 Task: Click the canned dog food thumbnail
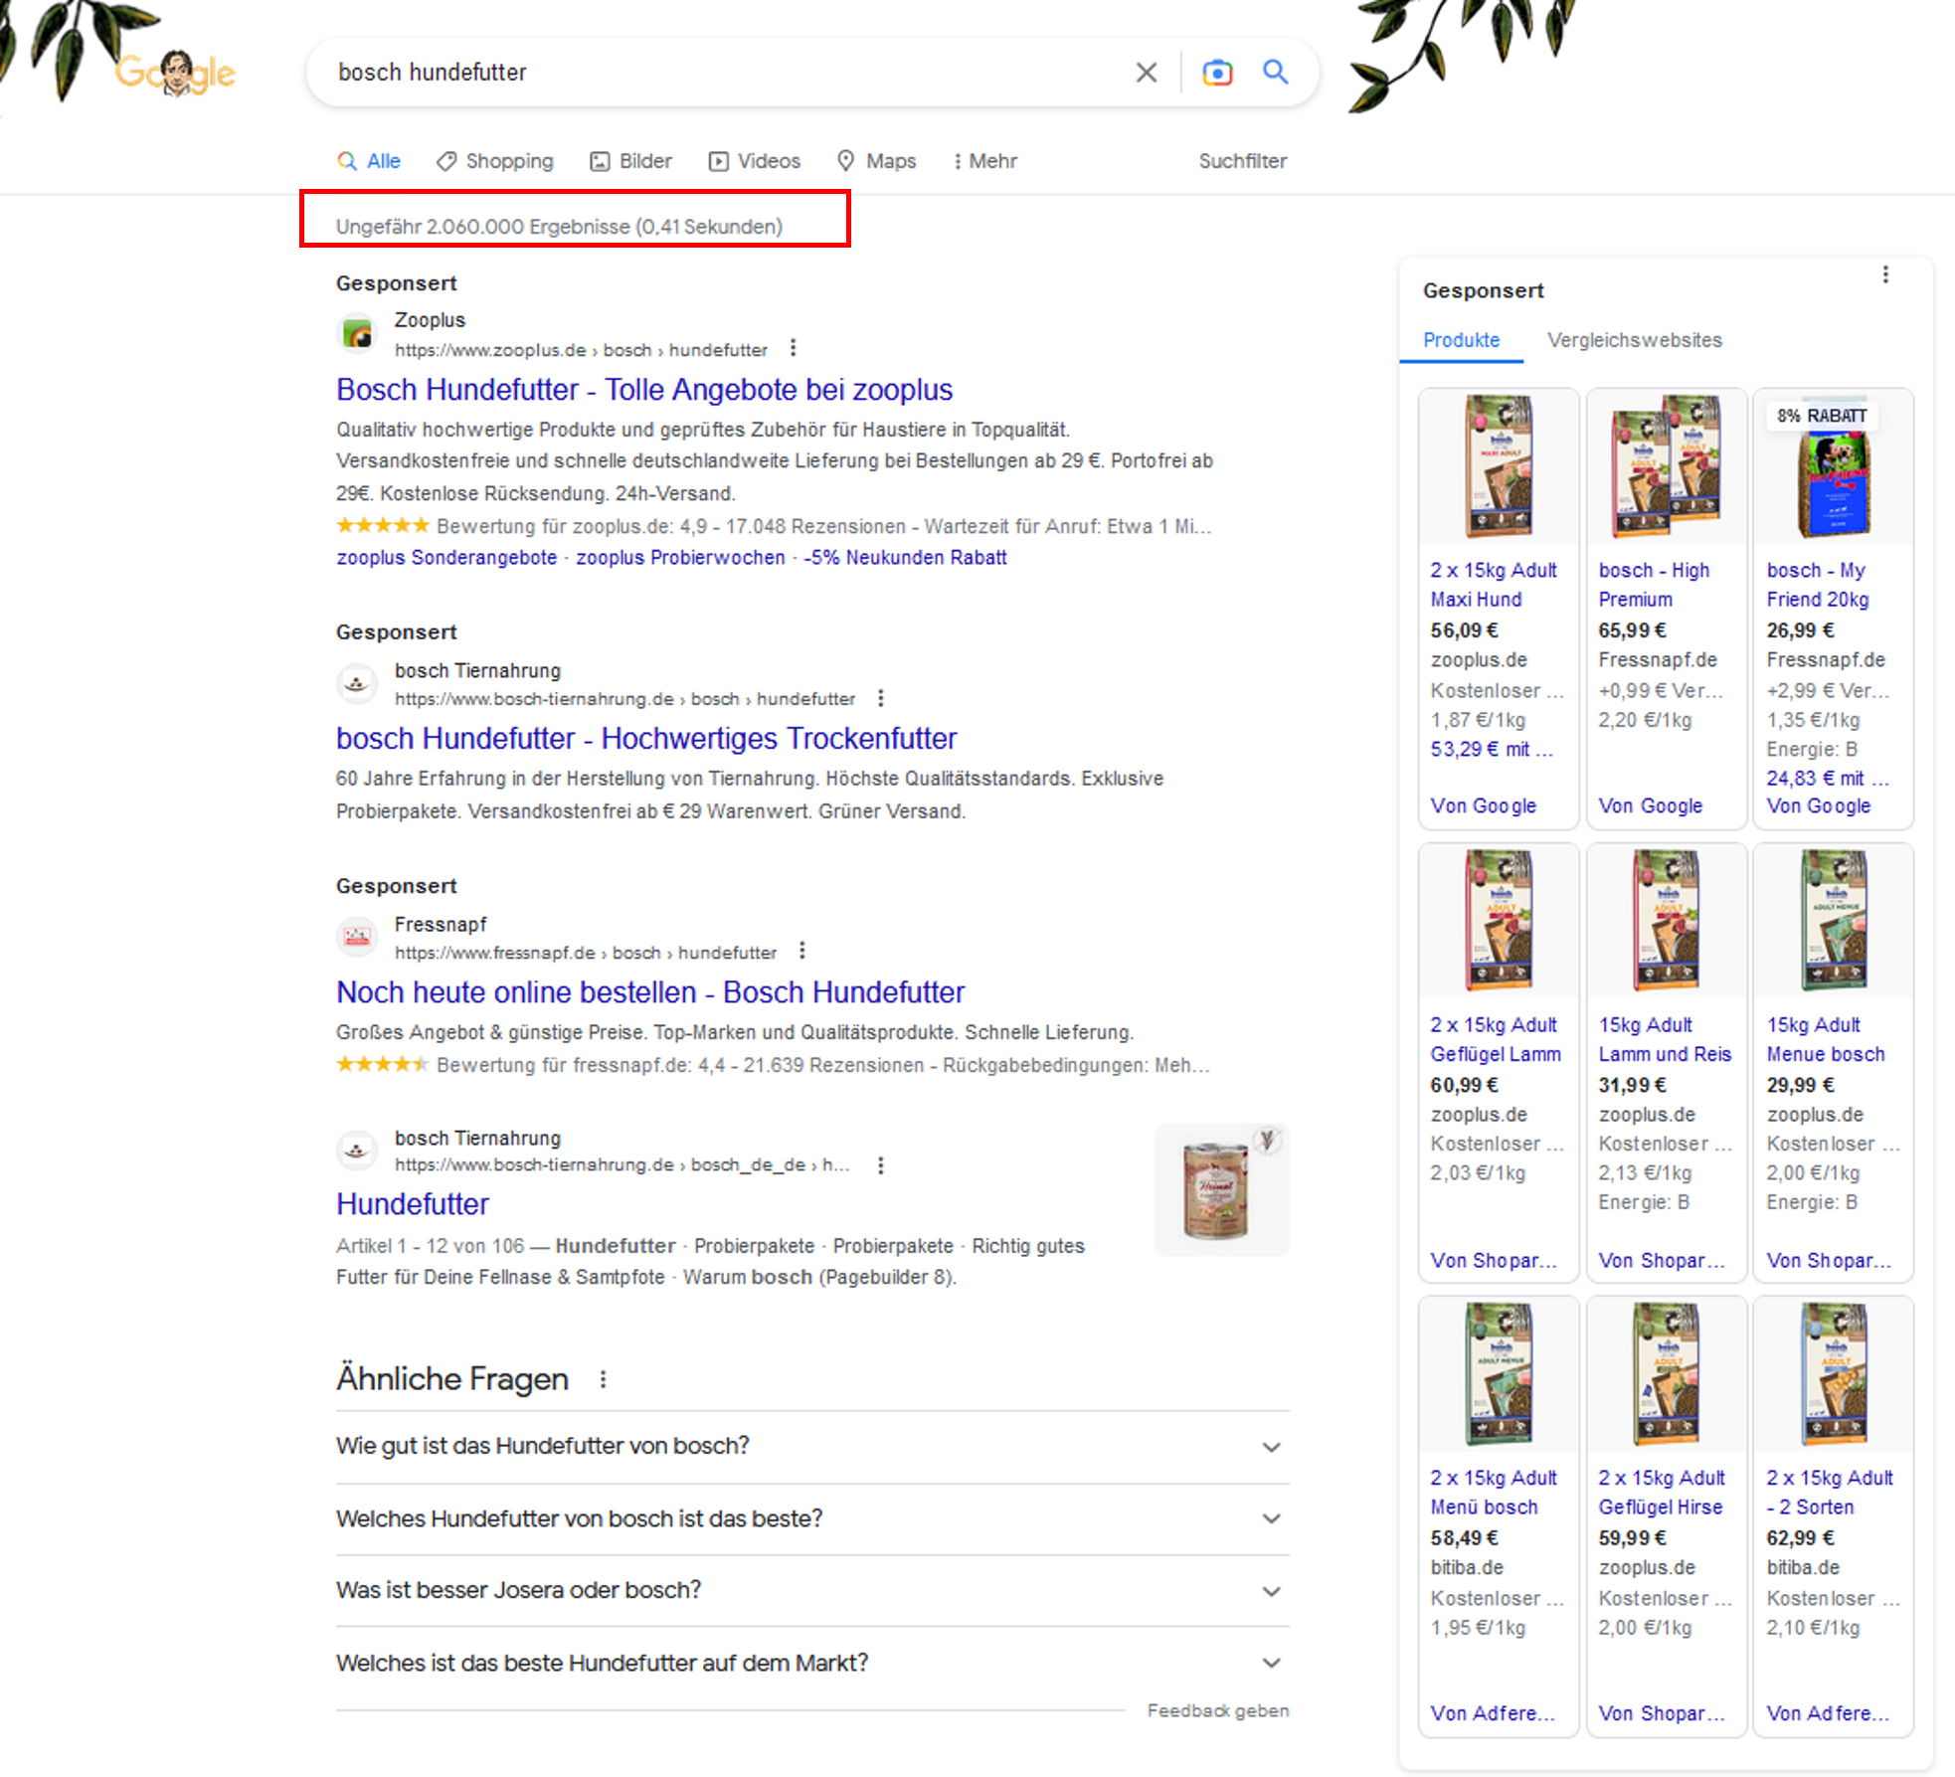[1221, 1189]
